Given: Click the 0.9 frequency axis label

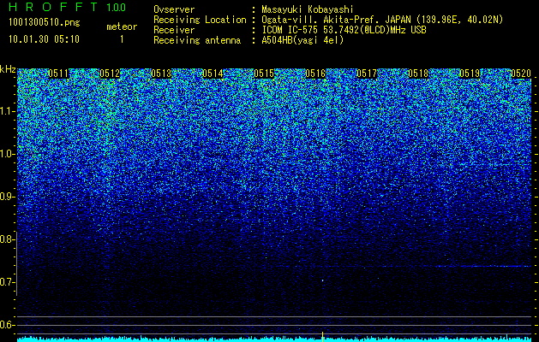Looking at the screenshot, I should point(6,197).
